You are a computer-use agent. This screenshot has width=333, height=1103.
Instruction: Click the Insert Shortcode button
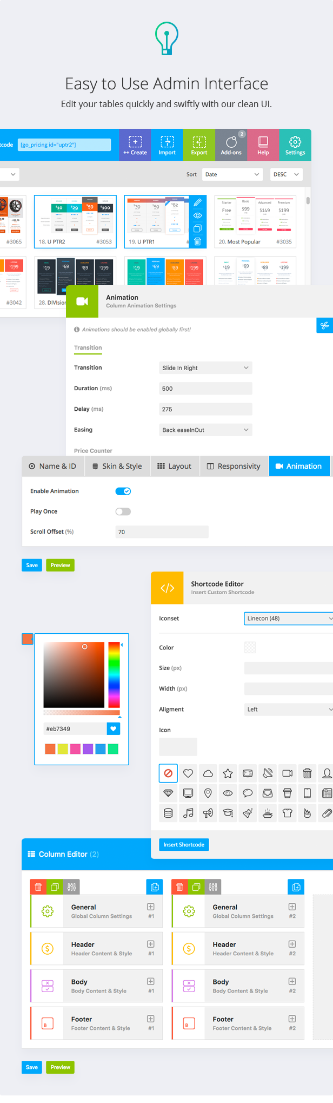click(x=184, y=845)
